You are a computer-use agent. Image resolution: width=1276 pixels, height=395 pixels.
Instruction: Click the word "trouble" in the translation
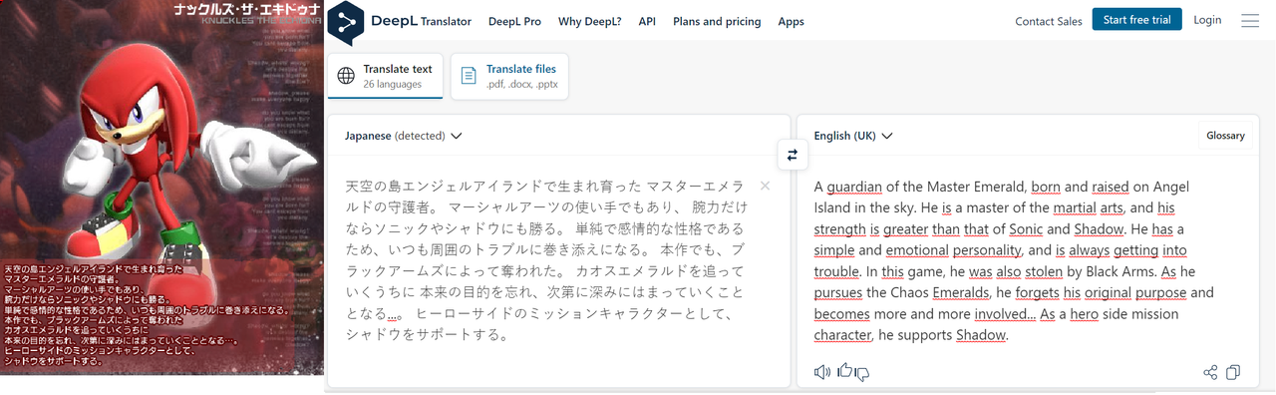click(836, 271)
